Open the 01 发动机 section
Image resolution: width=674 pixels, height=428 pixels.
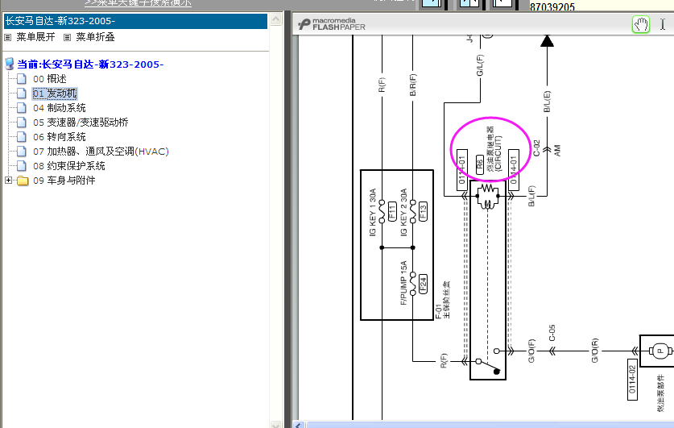coord(55,93)
